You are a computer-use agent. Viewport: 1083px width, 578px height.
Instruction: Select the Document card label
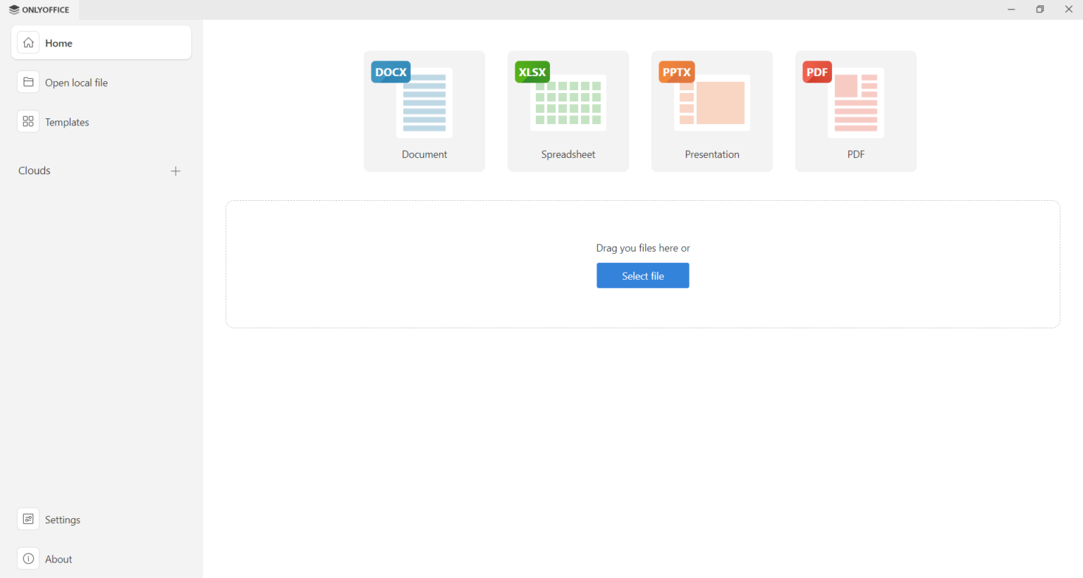click(x=424, y=154)
